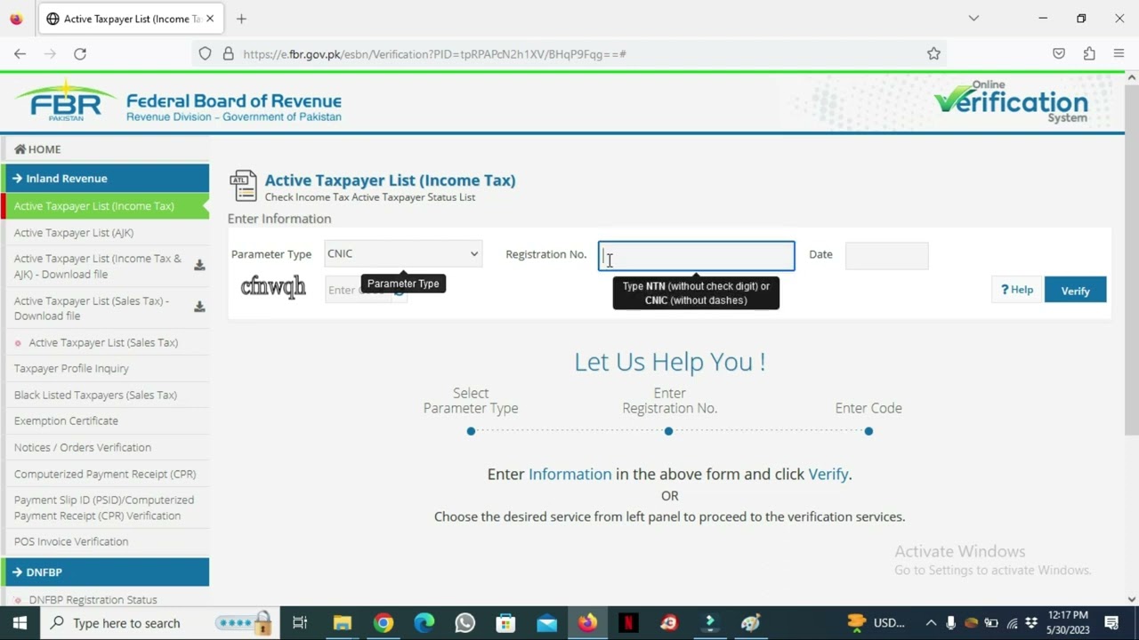1139x640 pixels.
Task: Open WhatsApp from taskbar
Action: [465, 623]
